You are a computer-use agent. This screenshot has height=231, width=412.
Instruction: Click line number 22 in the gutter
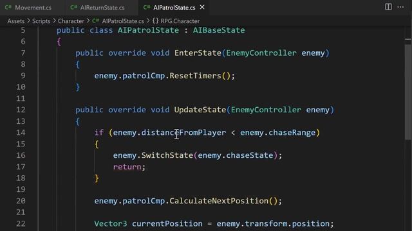coord(21,224)
